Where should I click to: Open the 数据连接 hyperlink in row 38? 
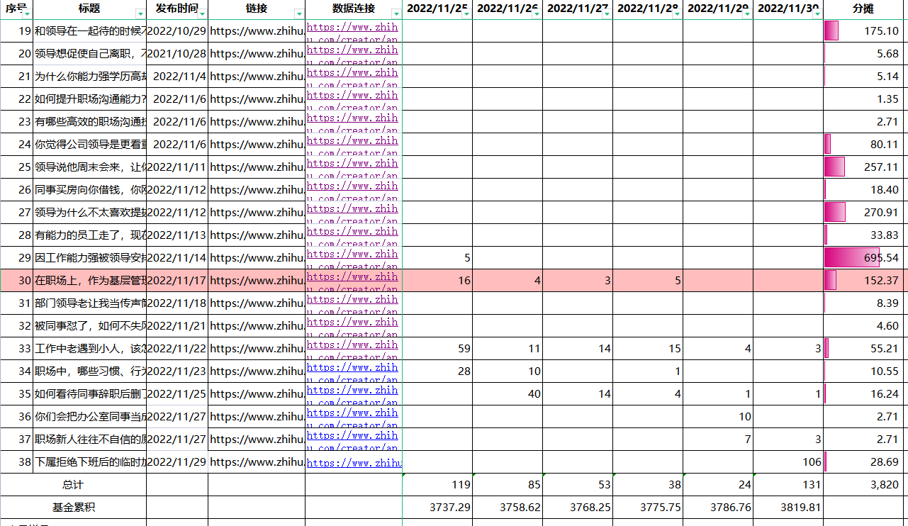[x=354, y=463]
